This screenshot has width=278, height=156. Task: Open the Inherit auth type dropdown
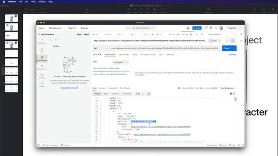click(121, 62)
